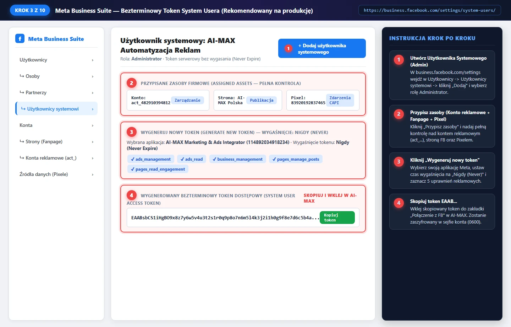Click the Meta Business Suite sidebar title
511x327 pixels.
pyautogui.click(x=56, y=39)
